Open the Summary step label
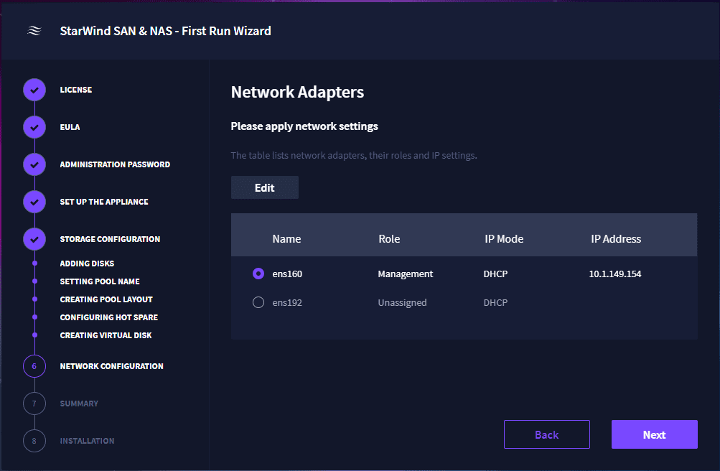 [x=79, y=404]
